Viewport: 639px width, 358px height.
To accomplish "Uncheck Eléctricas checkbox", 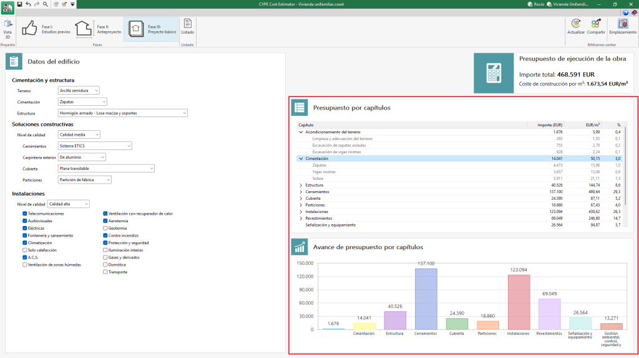I will pyautogui.click(x=25, y=228).
